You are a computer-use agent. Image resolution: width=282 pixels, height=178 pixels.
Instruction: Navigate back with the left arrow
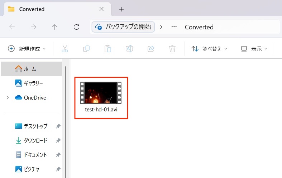click(12, 27)
